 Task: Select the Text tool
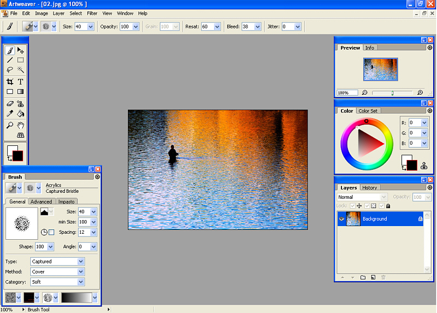[x=21, y=81]
